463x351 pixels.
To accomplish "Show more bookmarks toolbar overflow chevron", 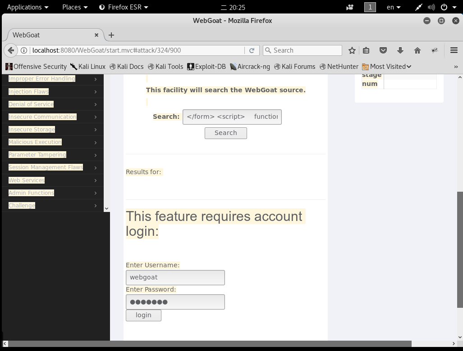I will (x=456, y=67).
